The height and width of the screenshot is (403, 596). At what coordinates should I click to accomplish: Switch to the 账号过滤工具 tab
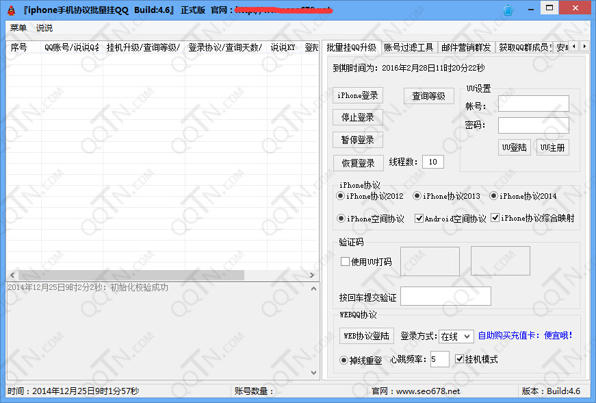pos(409,47)
